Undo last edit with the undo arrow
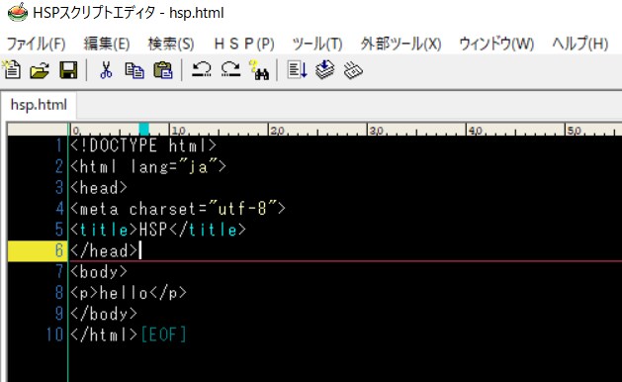The height and width of the screenshot is (382, 622). pos(202,69)
